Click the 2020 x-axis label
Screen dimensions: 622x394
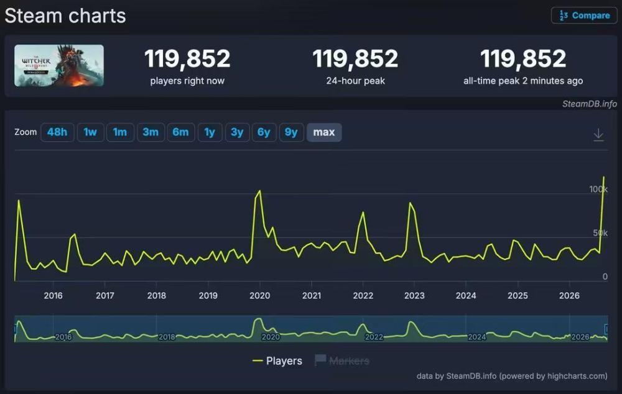pos(260,295)
